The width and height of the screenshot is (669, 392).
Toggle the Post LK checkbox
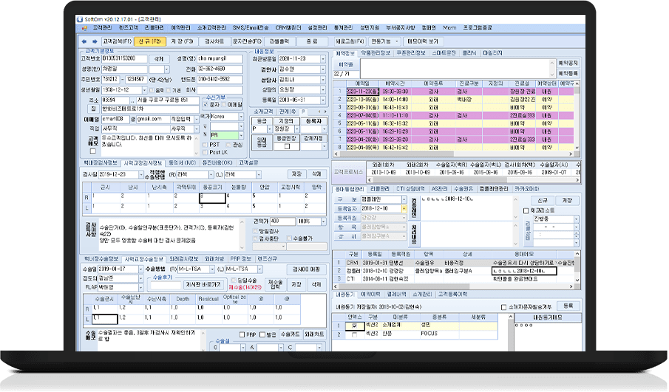click(x=206, y=152)
